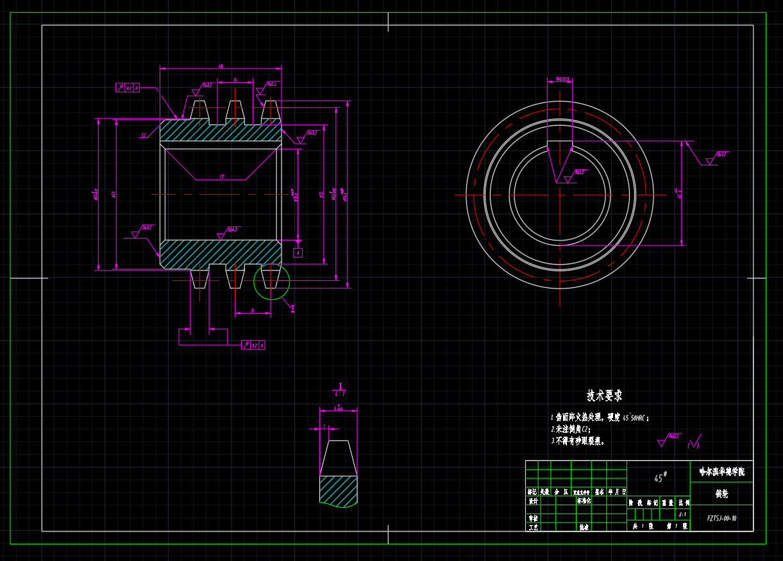
Task: Click the detail view title I 4:1
Action: [x=340, y=390]
